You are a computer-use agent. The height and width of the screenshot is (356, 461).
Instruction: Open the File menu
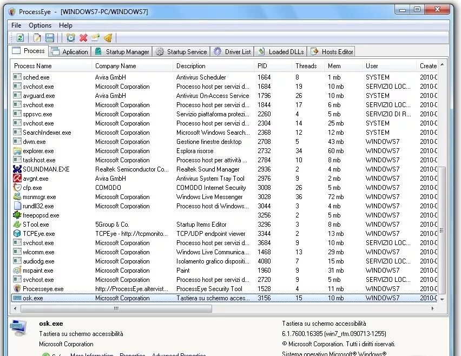[16, 25]
